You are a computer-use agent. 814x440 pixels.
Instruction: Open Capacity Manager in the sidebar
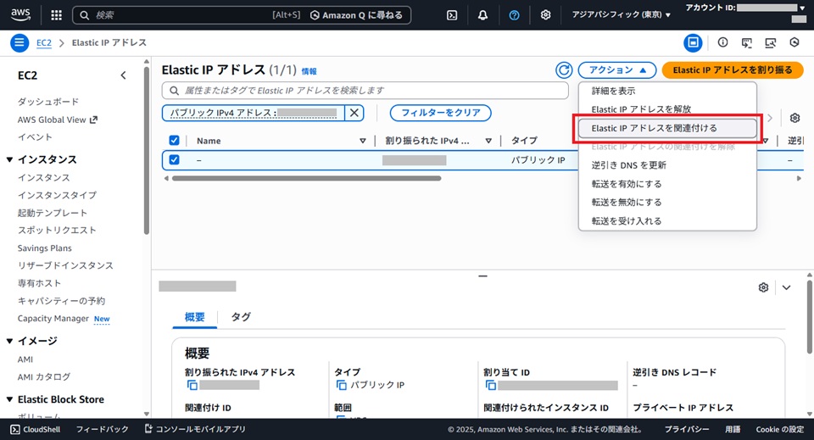53,319
